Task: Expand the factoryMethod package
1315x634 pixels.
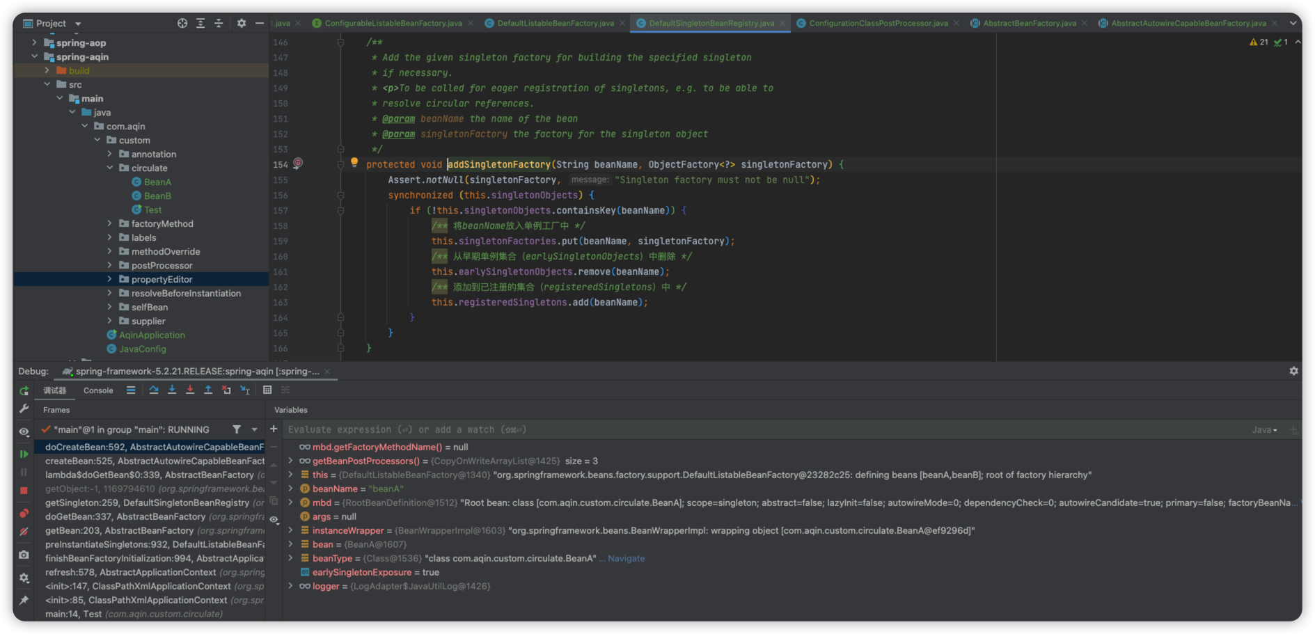Action: pos(109,223)
